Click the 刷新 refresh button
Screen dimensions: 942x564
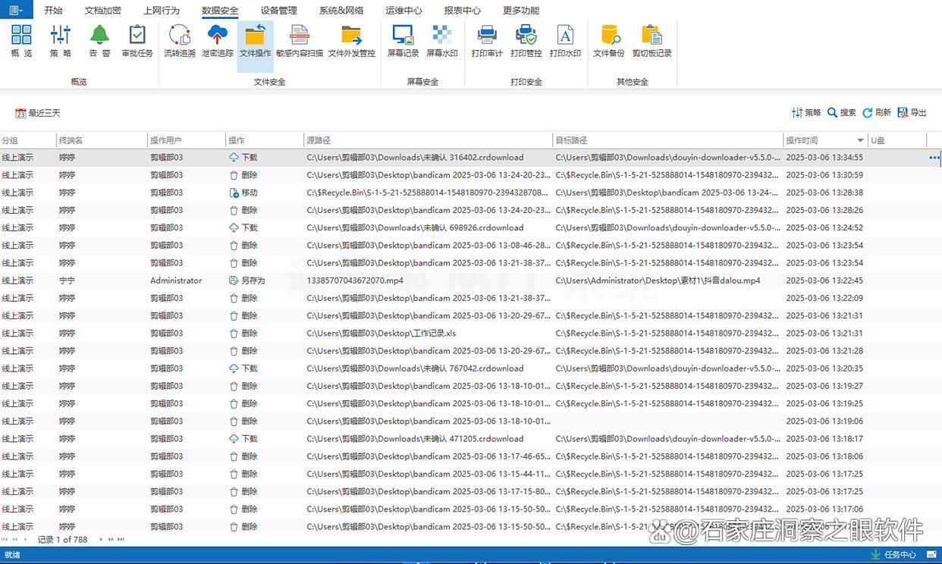click(877, 112)
